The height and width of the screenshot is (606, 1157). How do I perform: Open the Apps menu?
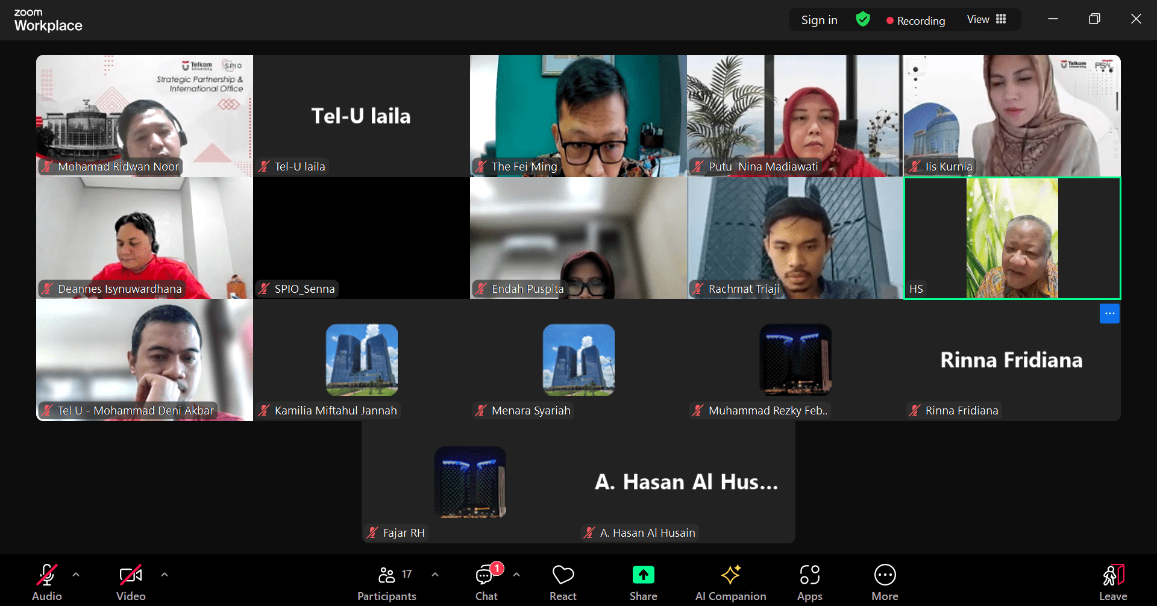pyautogui.click(x=809, y=581)
